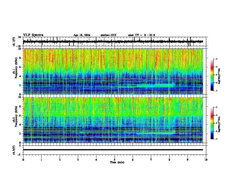Click the "3" minute tick label
Screen dimensions: 232x179
[x=78, y=160]
